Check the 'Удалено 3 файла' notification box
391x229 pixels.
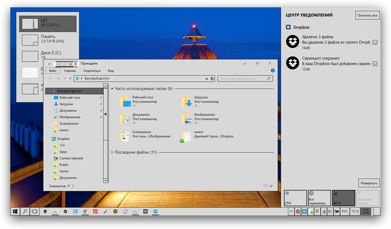(375, 42)
